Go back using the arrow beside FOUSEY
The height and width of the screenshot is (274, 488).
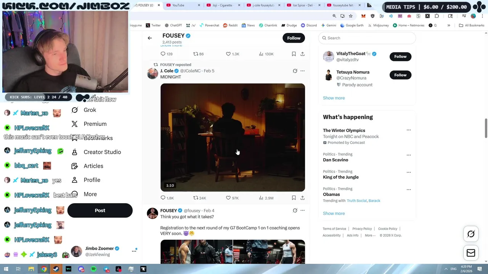pos(150,38)
